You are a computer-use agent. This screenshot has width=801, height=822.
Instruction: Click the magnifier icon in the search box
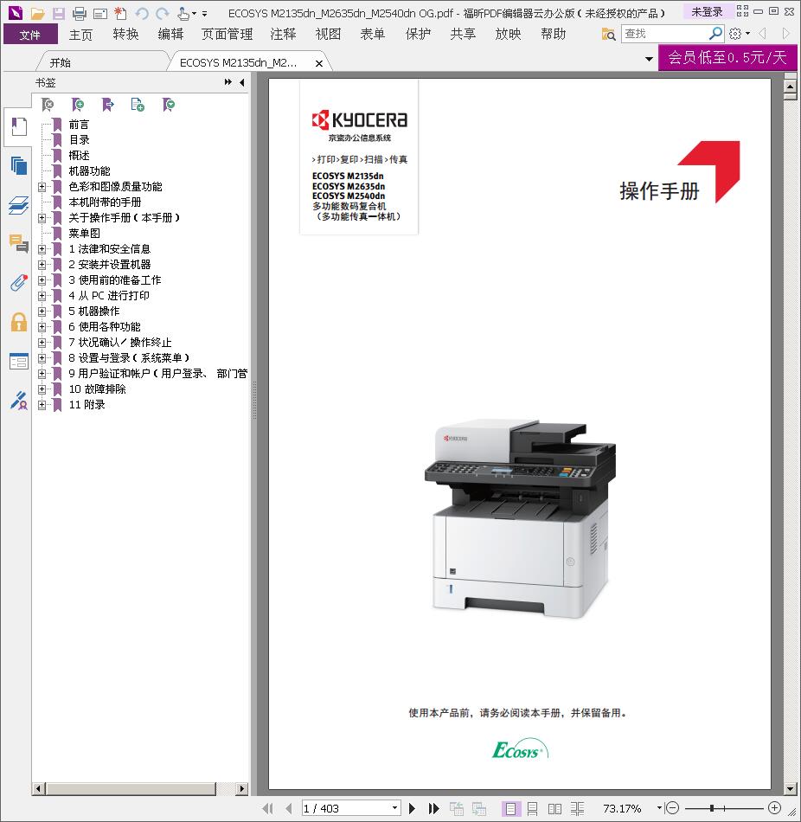[715, 34]
